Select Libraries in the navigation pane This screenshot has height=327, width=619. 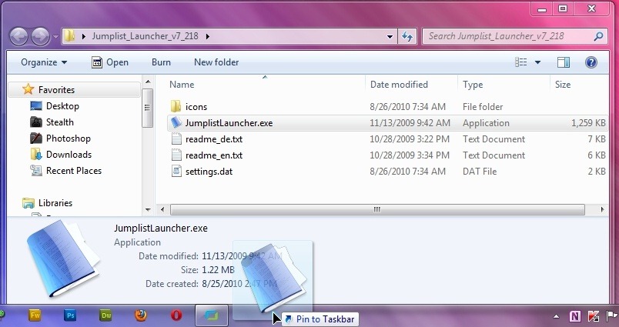coord(55,203)
